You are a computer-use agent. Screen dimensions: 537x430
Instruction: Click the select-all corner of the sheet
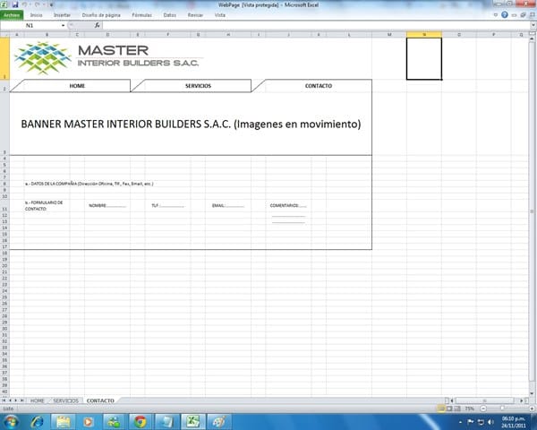[x=4, y=35]
